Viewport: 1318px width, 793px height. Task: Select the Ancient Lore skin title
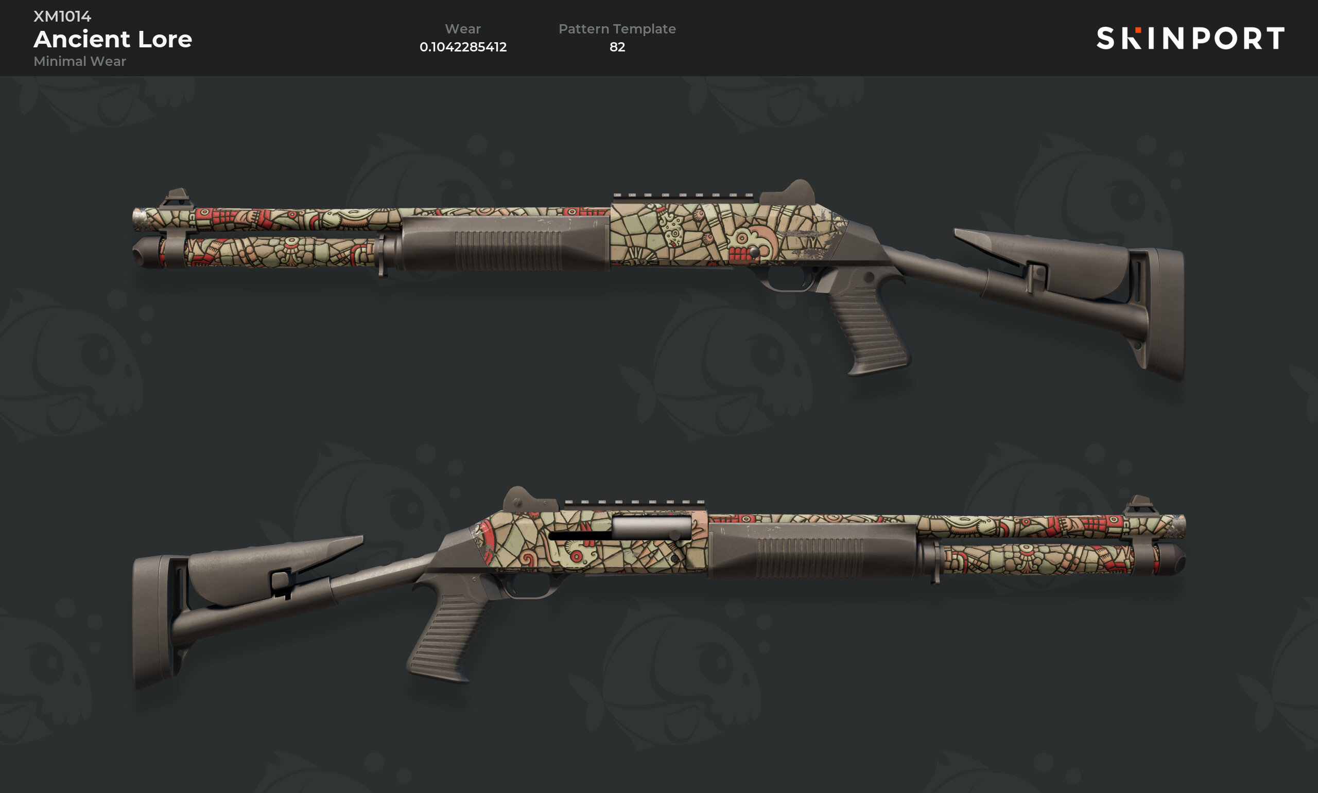113,39
